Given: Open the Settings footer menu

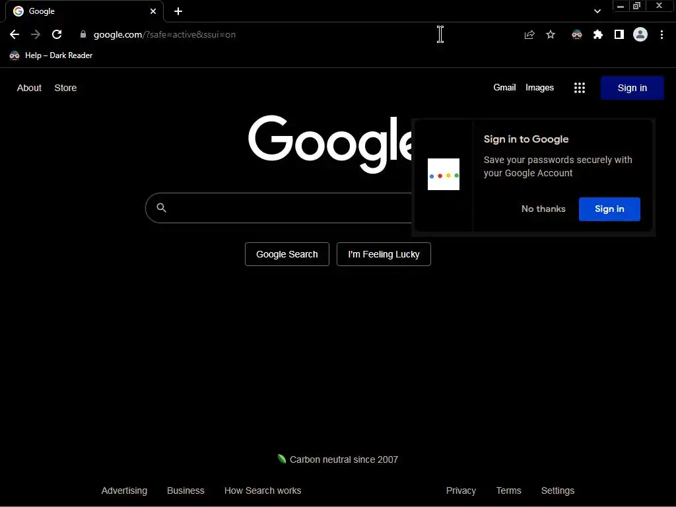Looking at the screenshot, I should pos(557,490).
